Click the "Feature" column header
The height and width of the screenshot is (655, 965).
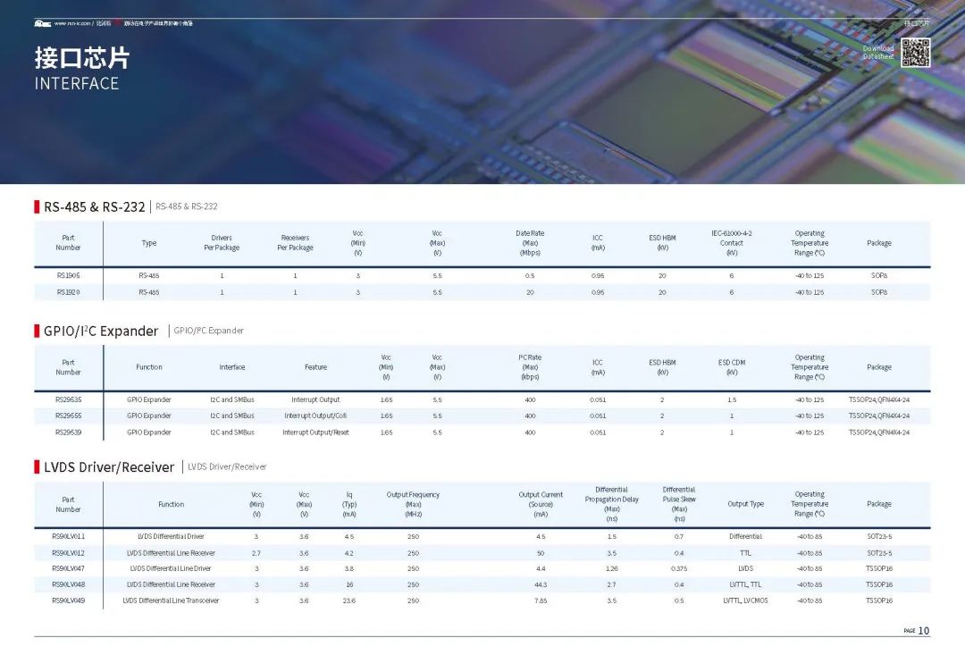point(315,367)
